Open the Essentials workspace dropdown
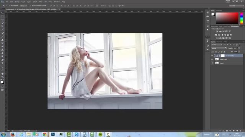This screenshot has width=245, height=137. [236, 6]
